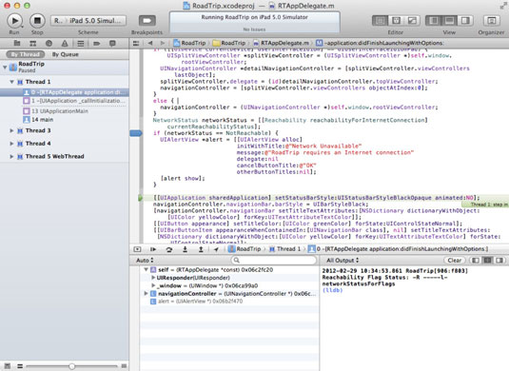Viewport: 509px width, 371px height.
Task: Toggle the Breakpoints button
Action: click(x=147, y=21)
